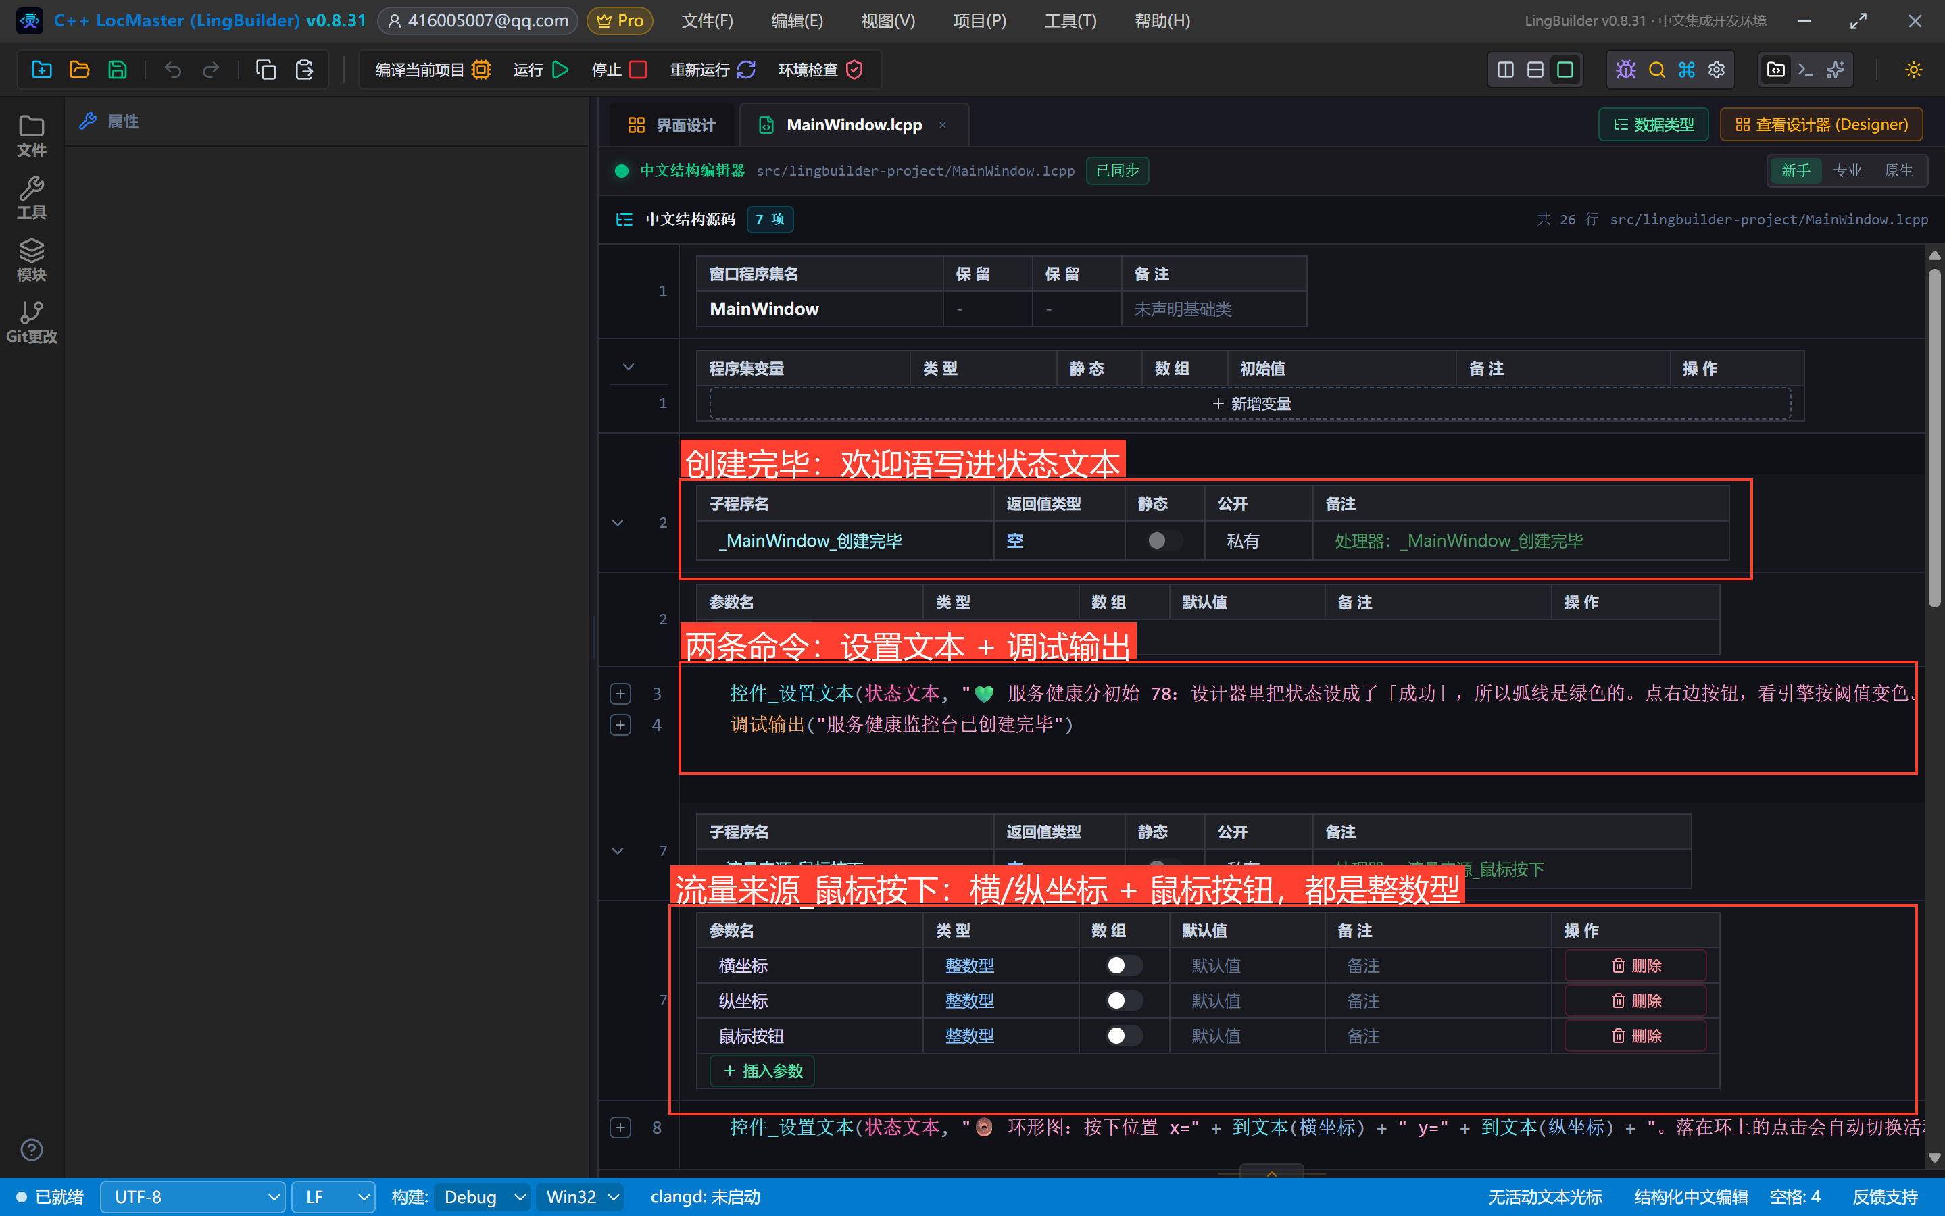Viewport: 1945px width, 1216px height.
Task: Click the help question mark icon
Action: (x=31, y=1149)
